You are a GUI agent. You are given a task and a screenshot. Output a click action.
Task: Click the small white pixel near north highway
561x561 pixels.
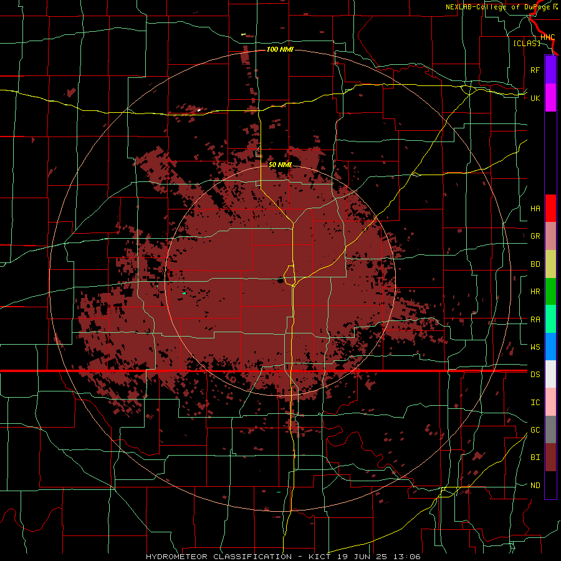coord(199,110)
